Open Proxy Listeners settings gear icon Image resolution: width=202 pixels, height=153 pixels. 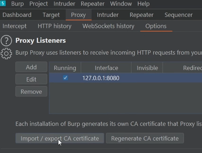coord(6,53)
